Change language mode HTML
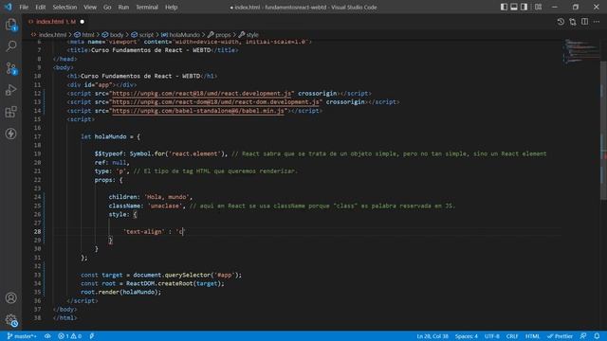 click(532, 336)
